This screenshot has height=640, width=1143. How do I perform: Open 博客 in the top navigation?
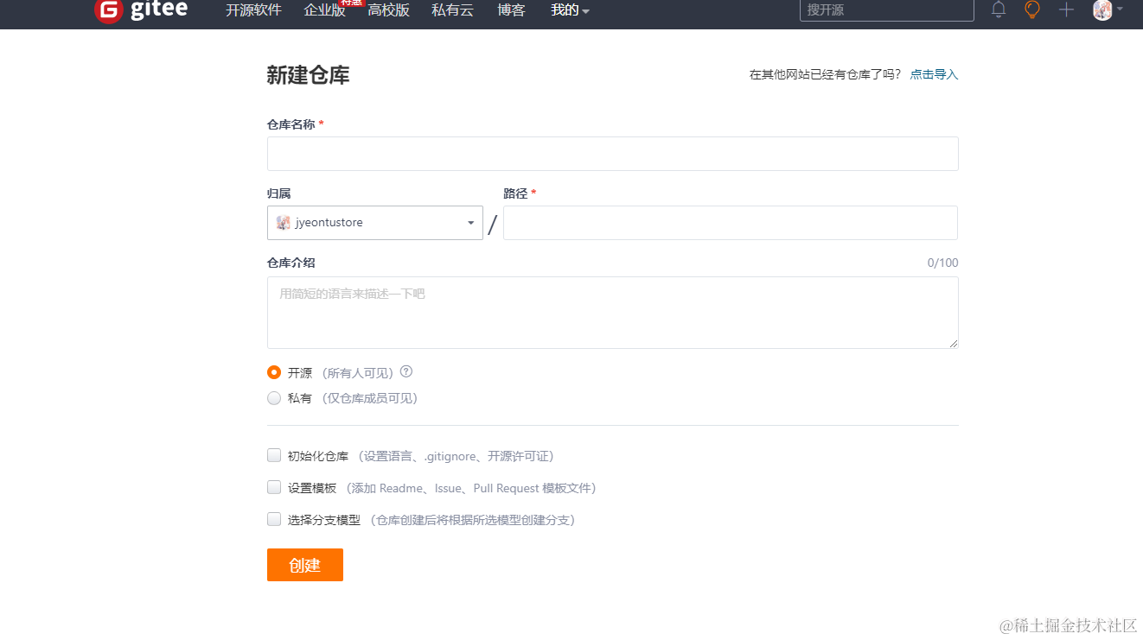(x=511, y=10)
